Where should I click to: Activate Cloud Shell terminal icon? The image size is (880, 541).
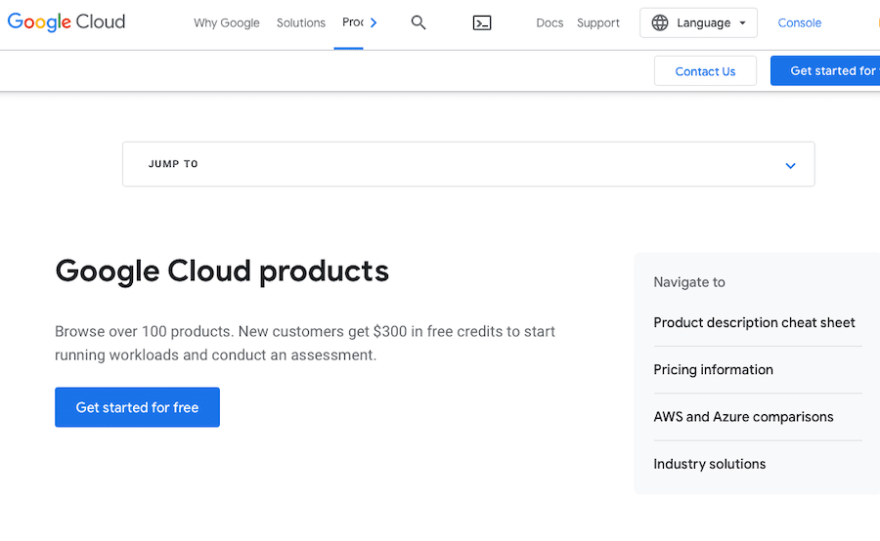[482, 22]
